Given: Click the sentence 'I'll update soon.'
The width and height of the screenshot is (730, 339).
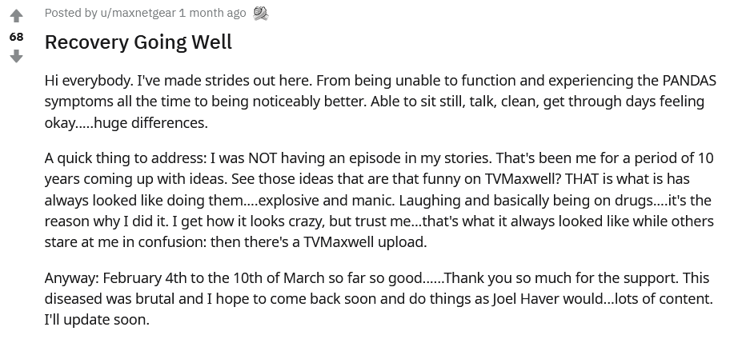Looking at the screenshot, I should (x=97, y=320).
